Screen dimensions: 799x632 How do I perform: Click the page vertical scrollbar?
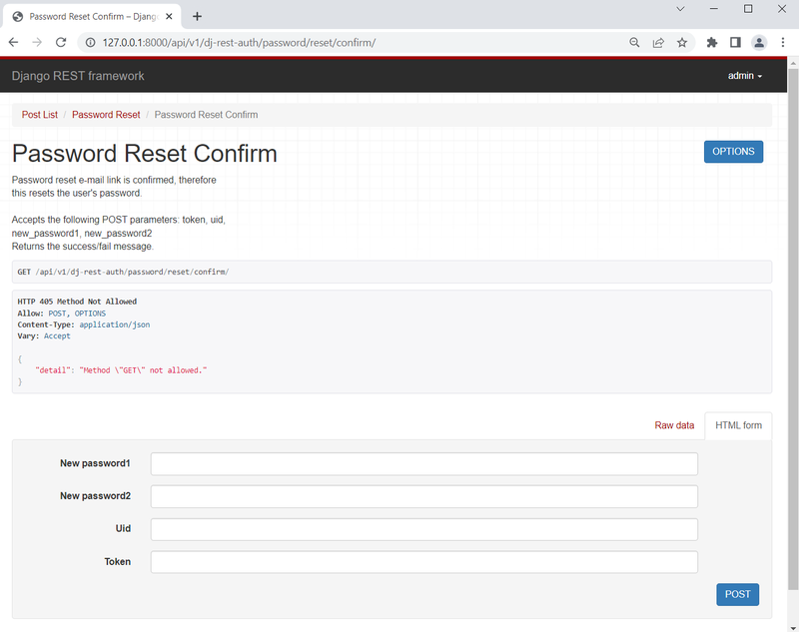pos(793,329)
